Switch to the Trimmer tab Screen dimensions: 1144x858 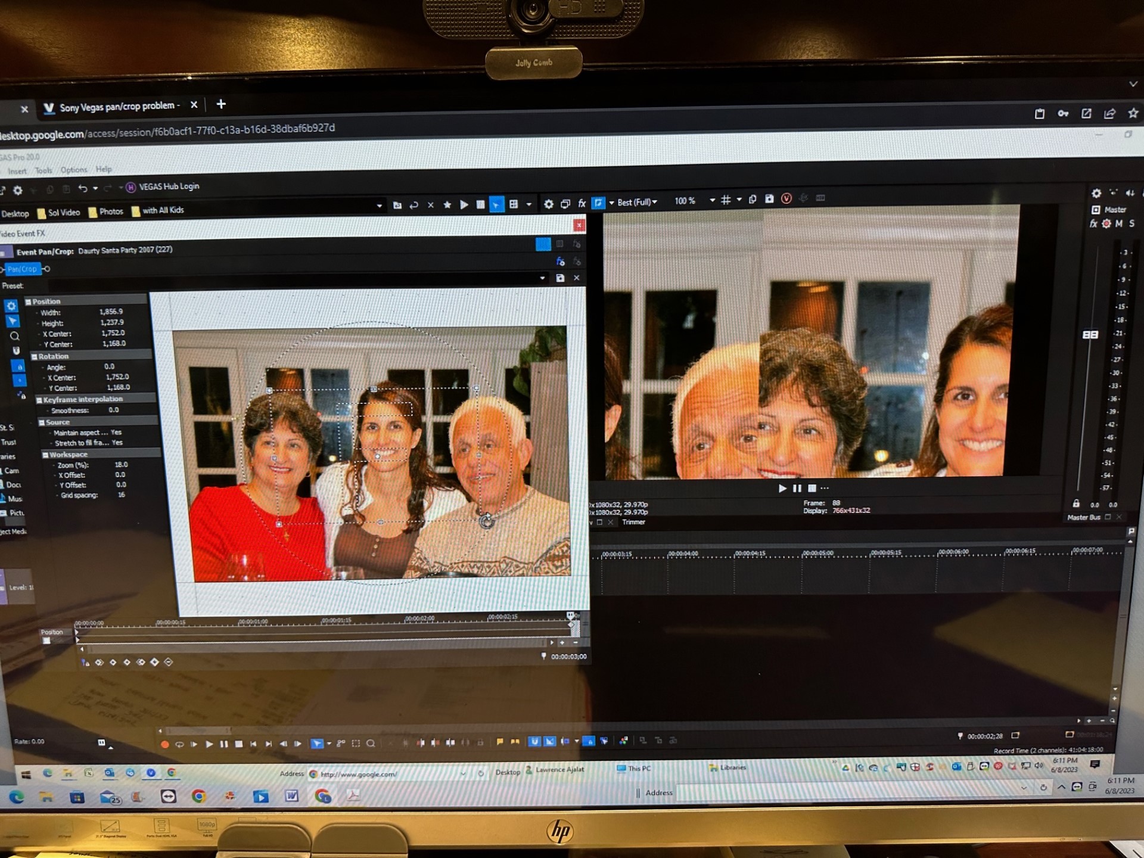point(633,522)
